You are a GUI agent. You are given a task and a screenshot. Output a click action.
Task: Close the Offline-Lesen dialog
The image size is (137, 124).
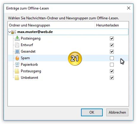click(x=129, y=8)
